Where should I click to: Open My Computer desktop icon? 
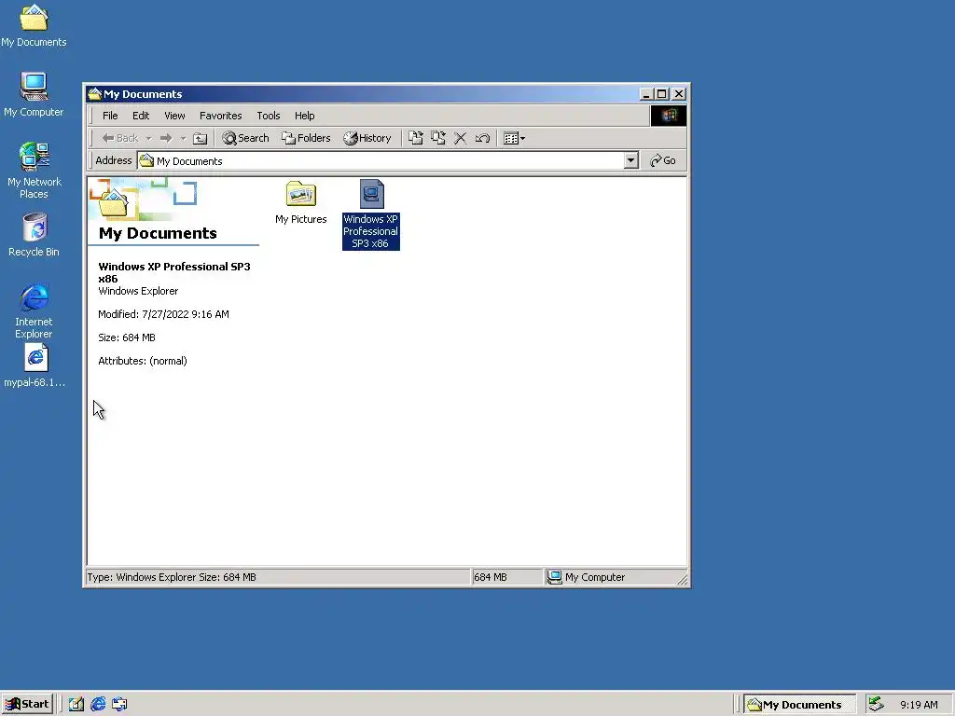point(34,95)
